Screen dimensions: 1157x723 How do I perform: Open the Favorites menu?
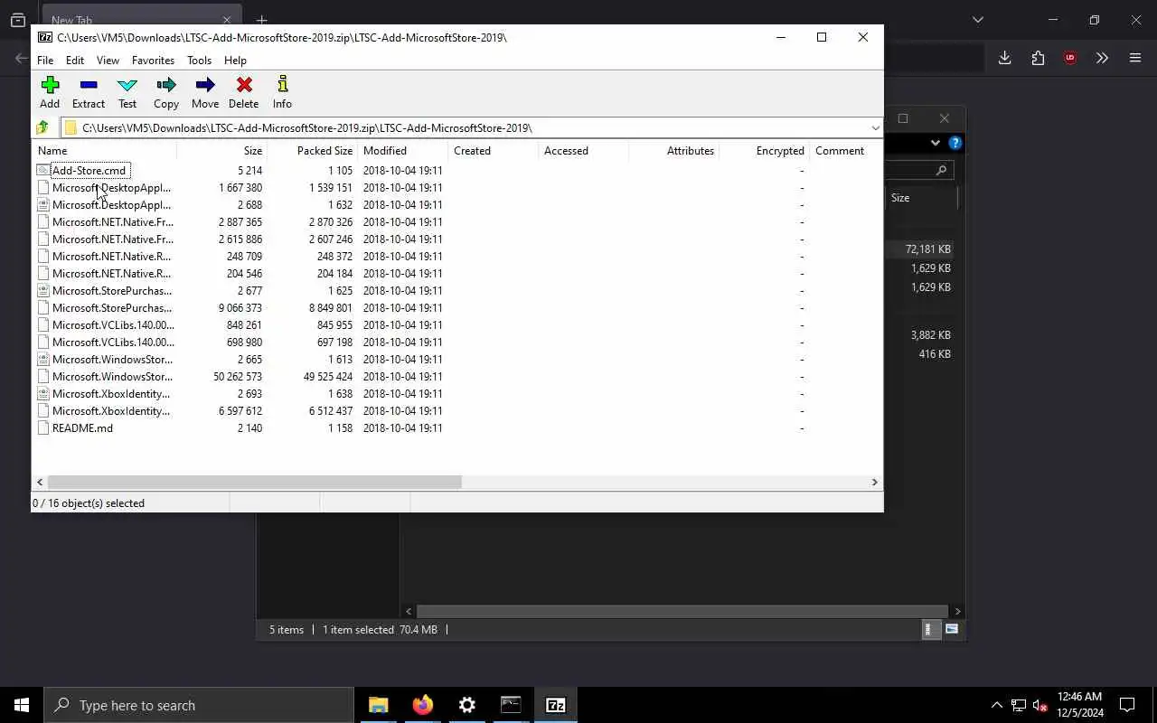click(x=153, y=61)
